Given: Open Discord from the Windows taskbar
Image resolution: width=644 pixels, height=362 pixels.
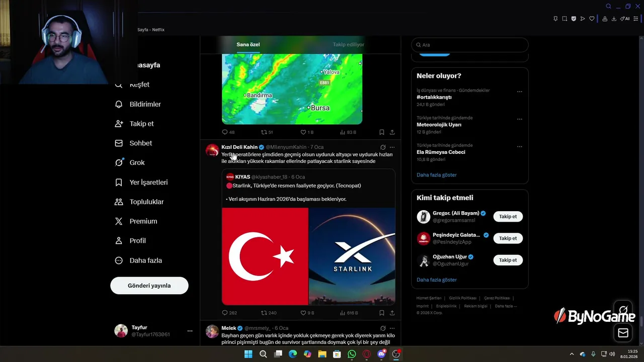Looking at the screenshot, I should pos(381,354).
